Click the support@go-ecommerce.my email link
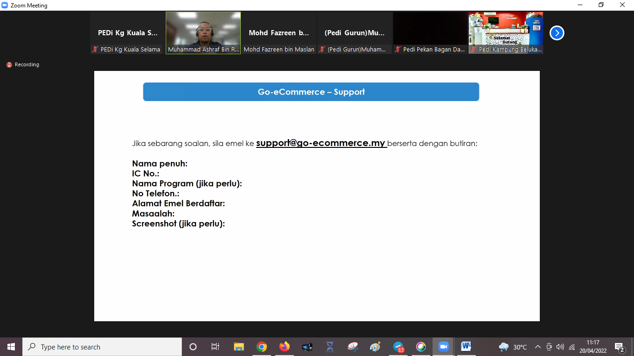634x356 pixels. [x=321, y=143]
